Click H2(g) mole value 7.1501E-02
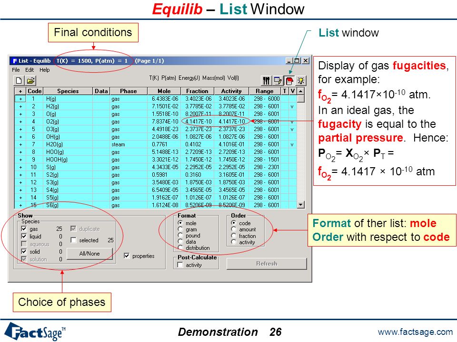Viewport: 457px width, 342px height. coord(165,106)
